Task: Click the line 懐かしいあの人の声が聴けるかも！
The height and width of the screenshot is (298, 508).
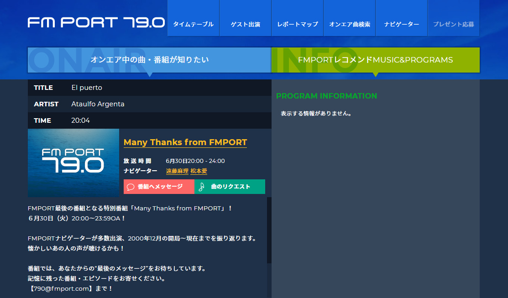Action: coord(77,248)
